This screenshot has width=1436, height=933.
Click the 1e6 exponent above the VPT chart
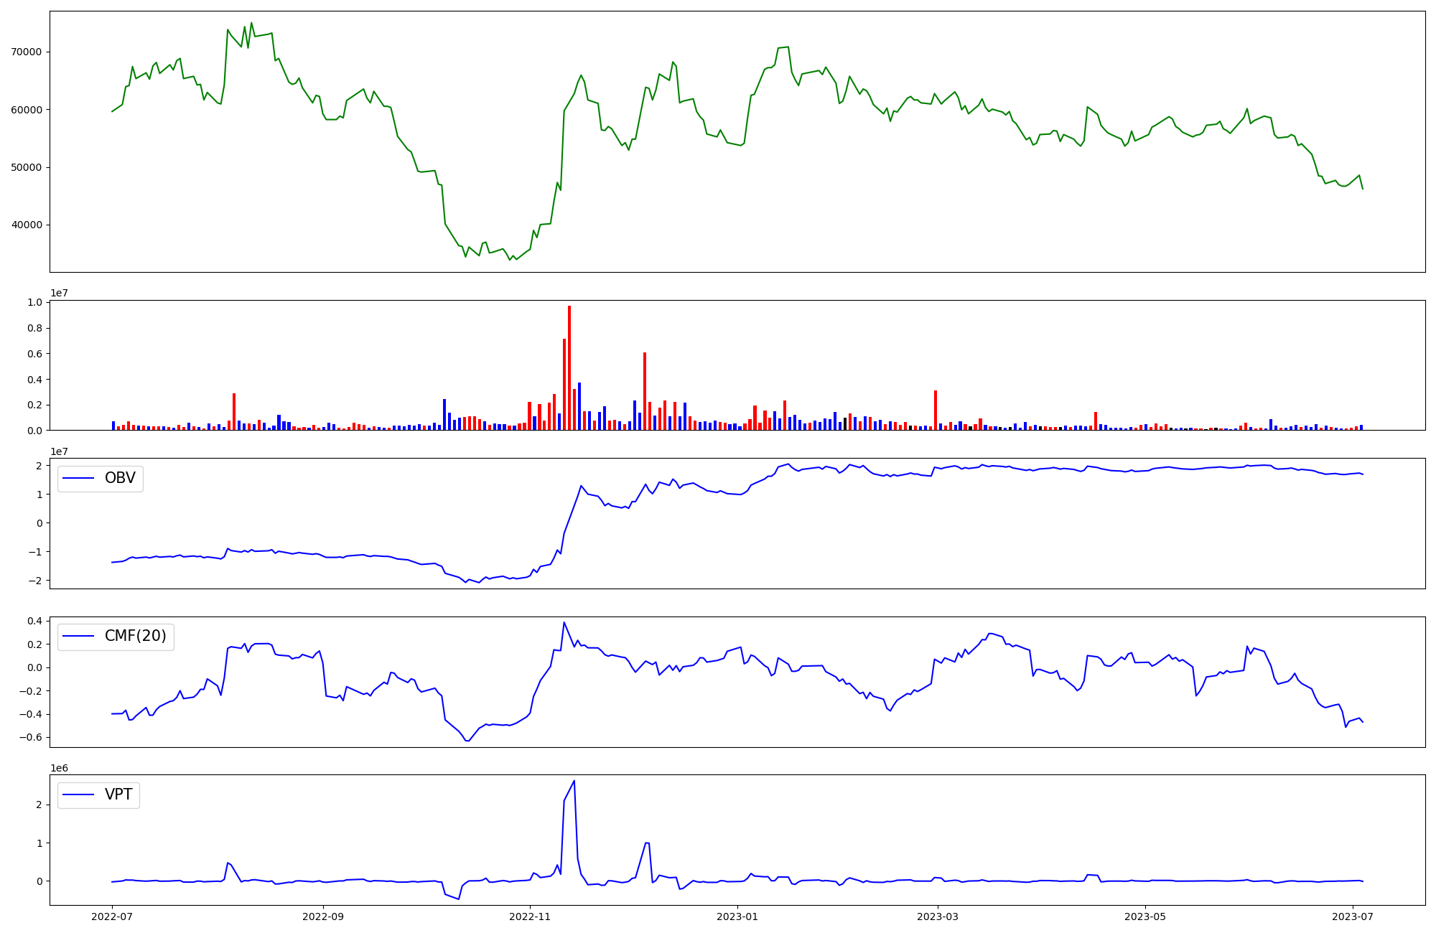click(59, 768)
